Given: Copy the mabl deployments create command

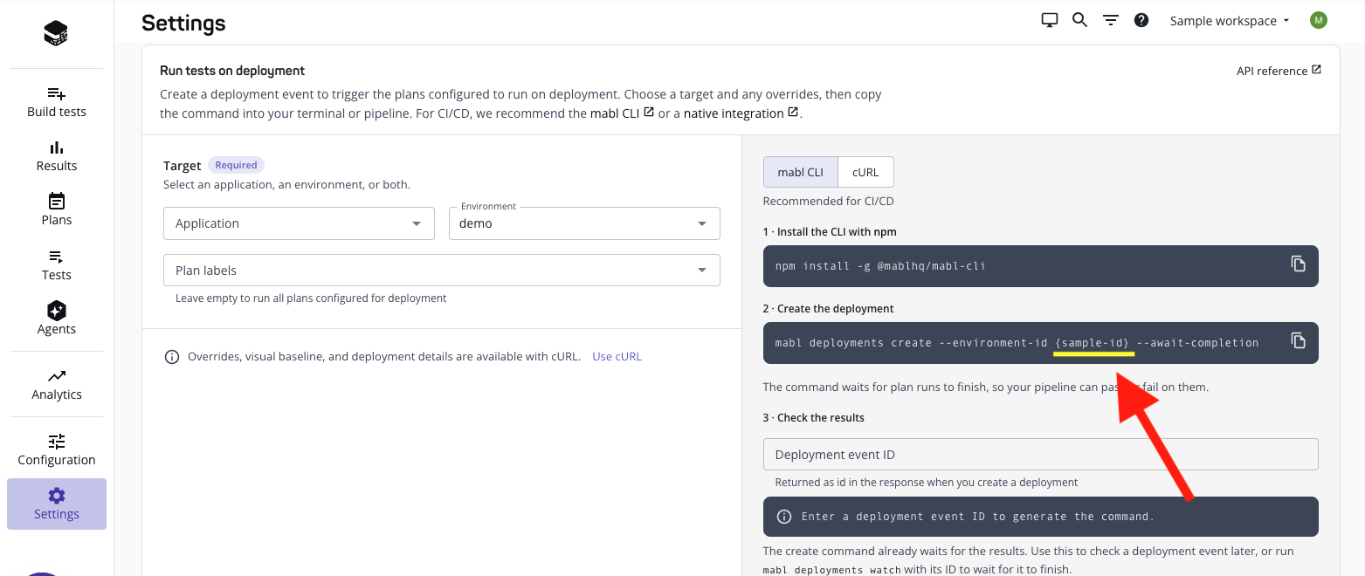Looking at the screenshot, I should pyautogui.click(x=1299, y=340).
